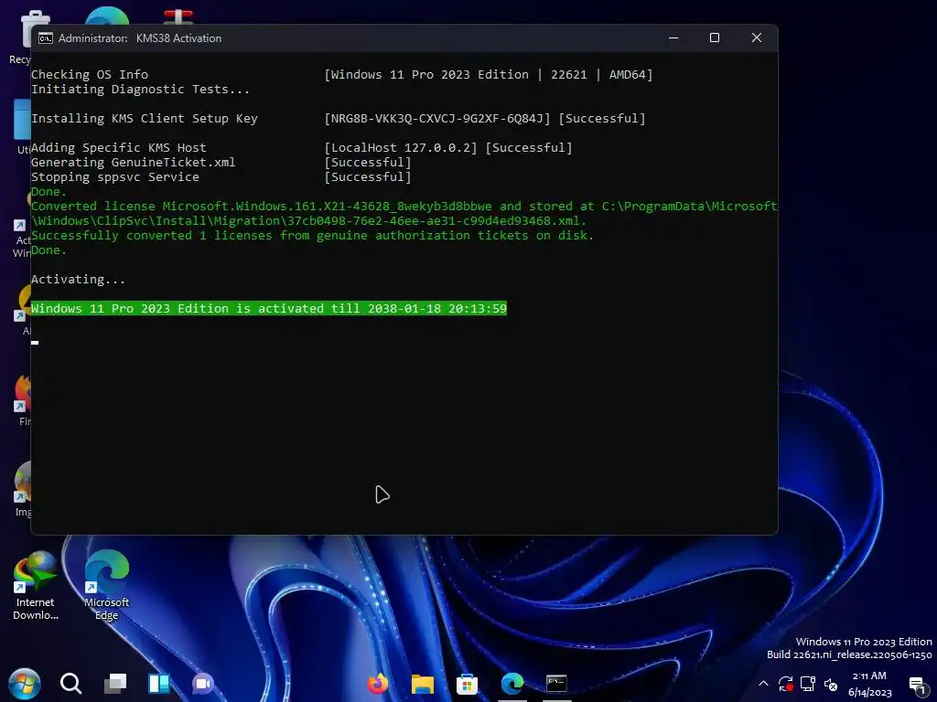Click the Checking OS Info line
This screenshot has height=702, width=937.
[90, 75]
